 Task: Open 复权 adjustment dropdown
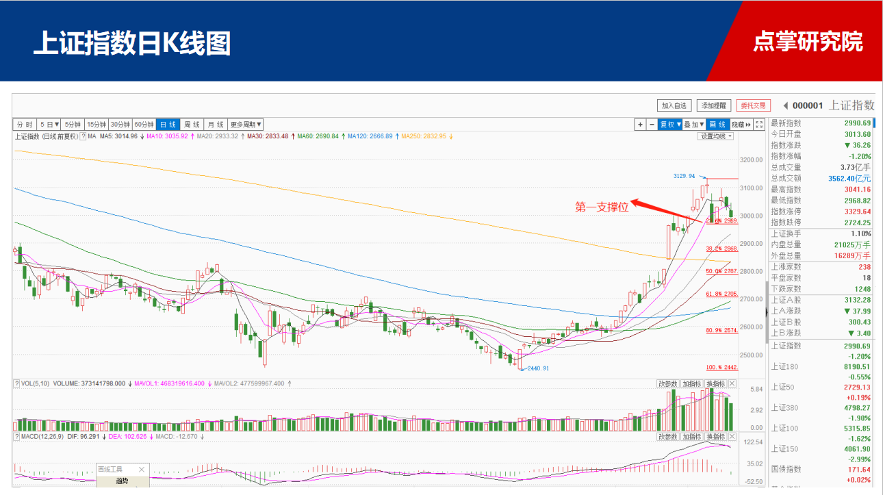pyautogui.click(x=670, y=125)
